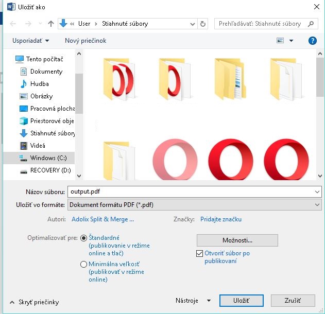Click the Up one level arrow icon
The width and height of the screenshot is (325, 314).
coord(50,24)
